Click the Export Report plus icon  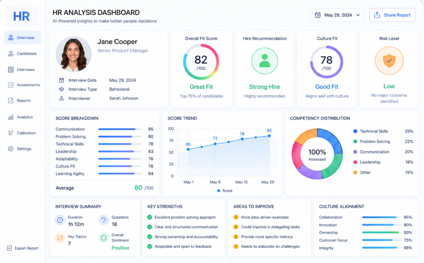(9, 248)
